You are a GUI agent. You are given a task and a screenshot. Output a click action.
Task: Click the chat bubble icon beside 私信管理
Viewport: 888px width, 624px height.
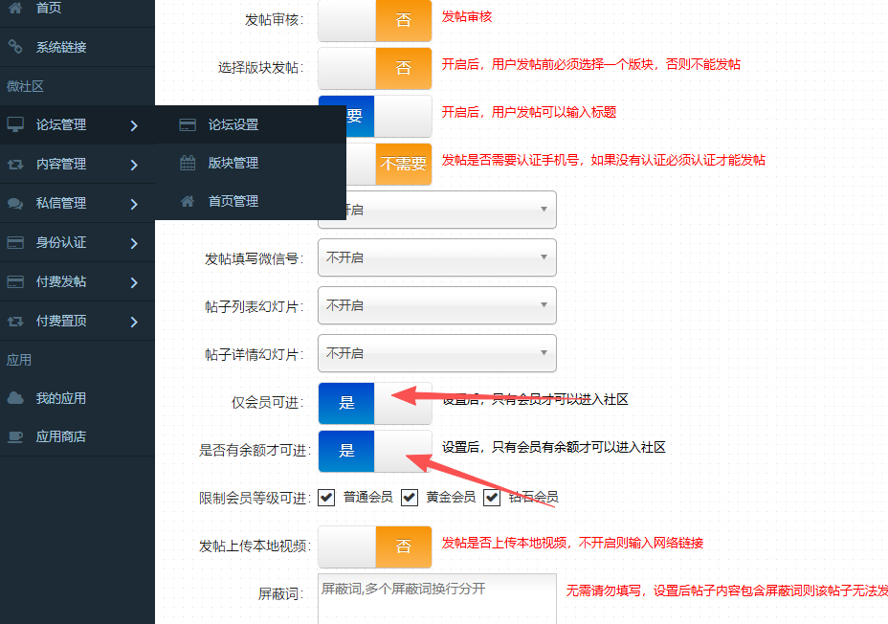point(15,203)
